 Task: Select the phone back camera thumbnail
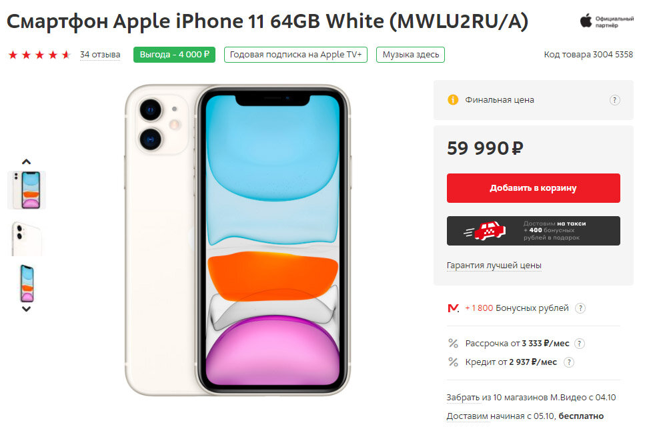pos(27,238)
